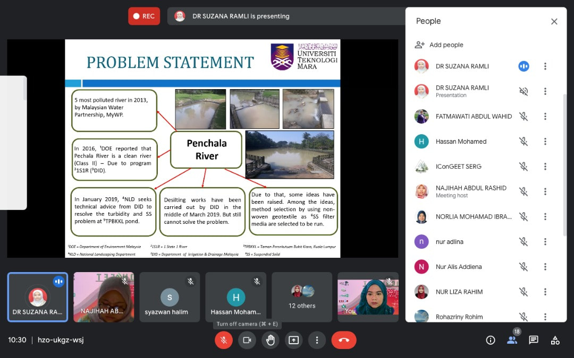This screenshot has width=574, height=358.
Task: Open more options for NAJIHAH ABDUL RASHID
Action: [545, 191]
